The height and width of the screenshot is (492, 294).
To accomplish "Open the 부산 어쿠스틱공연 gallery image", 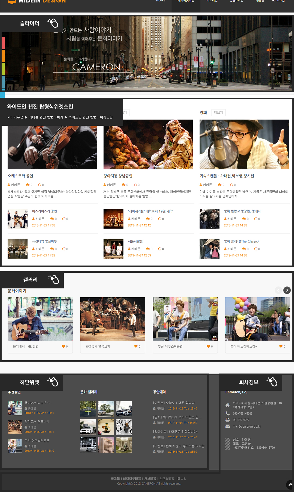I will 185,319.
